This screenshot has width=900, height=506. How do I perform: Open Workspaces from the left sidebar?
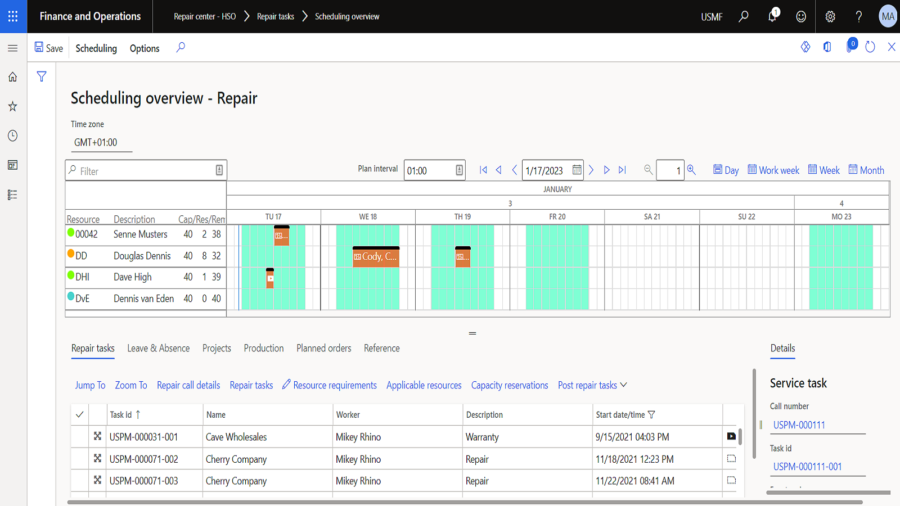coord(12,165)
